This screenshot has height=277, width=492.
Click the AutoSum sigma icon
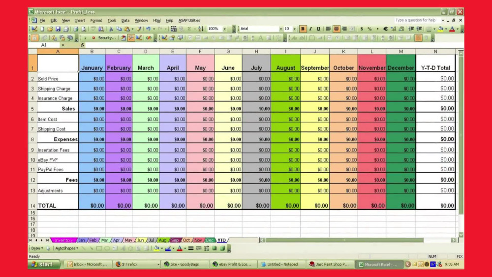(x=189, y=29)
